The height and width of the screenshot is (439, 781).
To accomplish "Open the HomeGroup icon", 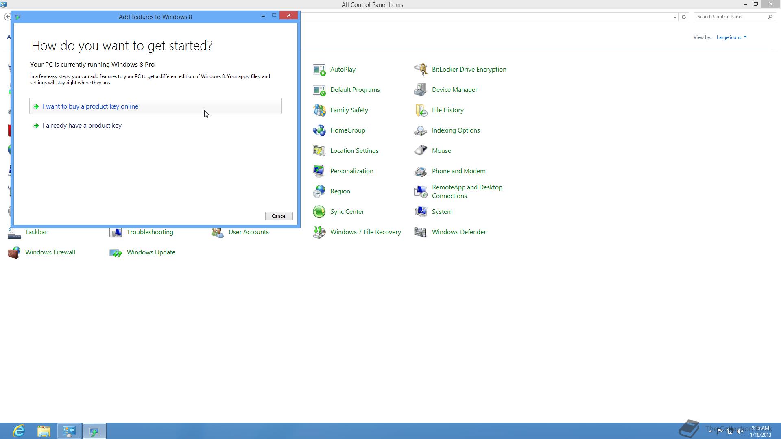I will point(319,130).
